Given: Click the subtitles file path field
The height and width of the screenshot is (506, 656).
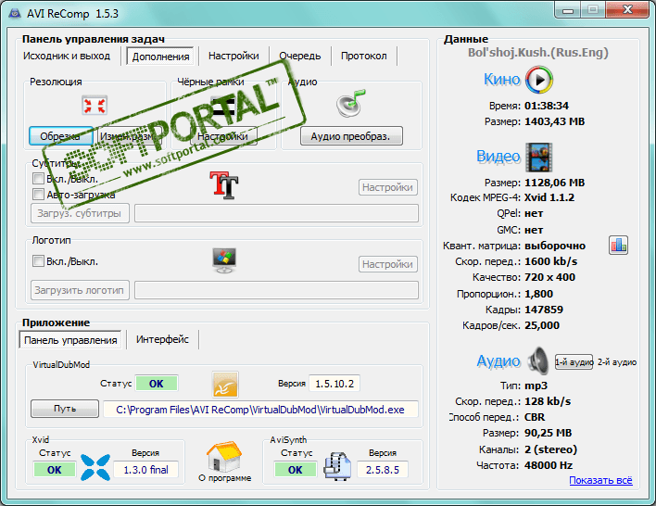Looking at the screenshot, I should point(276,213).
